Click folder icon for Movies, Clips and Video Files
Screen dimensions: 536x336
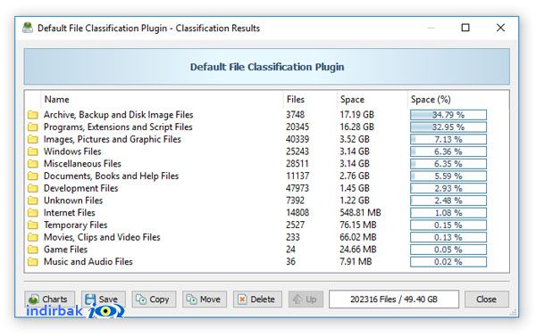tap(33, 237)
